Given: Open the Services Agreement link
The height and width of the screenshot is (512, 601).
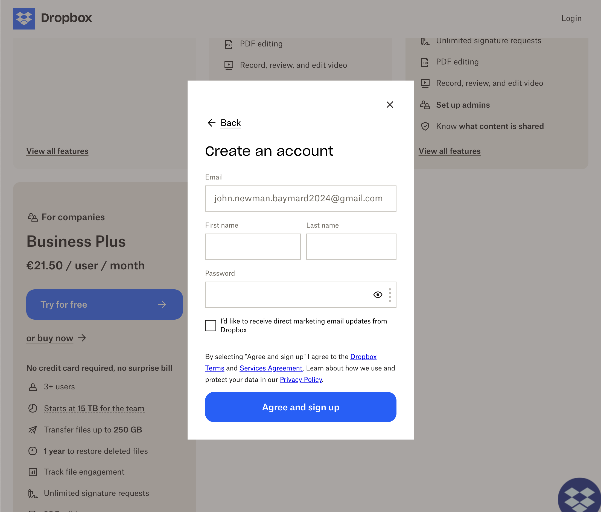Looking at the screenshot, I should click(271, 368).
